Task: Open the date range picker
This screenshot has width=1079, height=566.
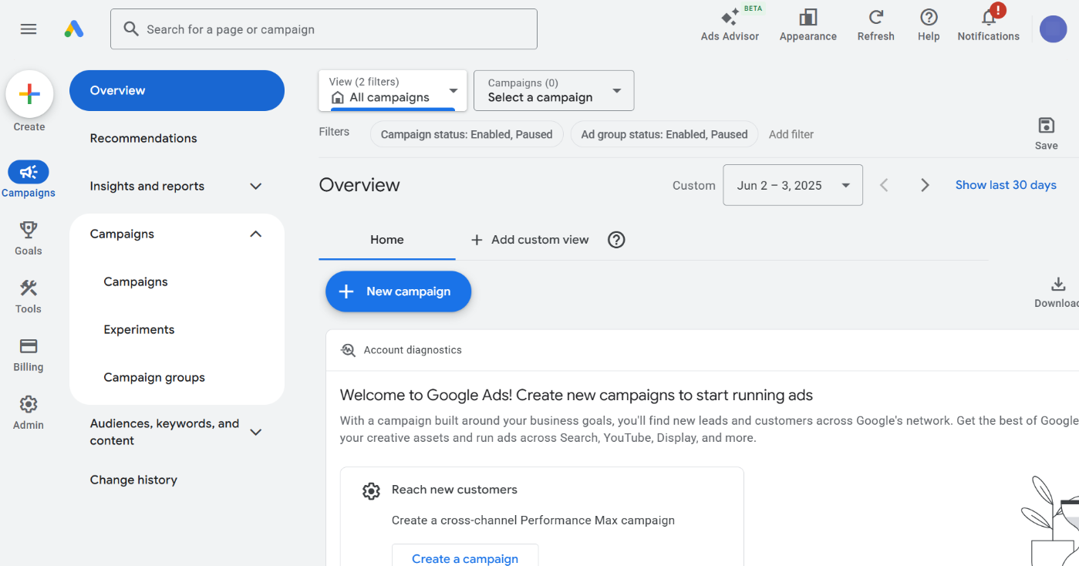Action: point(792,185)
